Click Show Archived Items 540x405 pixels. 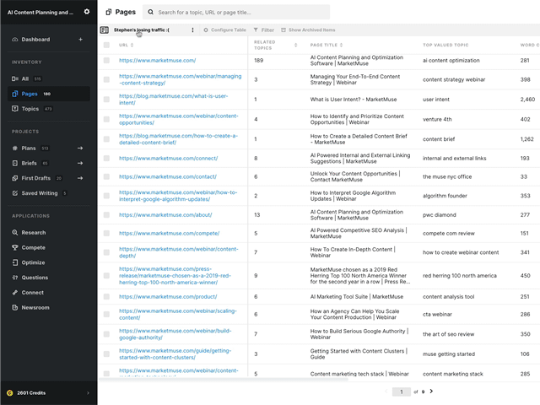coord(308,30)
